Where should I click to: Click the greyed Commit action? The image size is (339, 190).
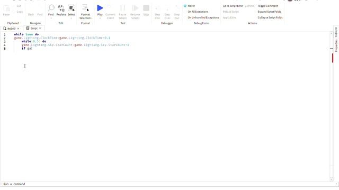[x=249, y=6]
